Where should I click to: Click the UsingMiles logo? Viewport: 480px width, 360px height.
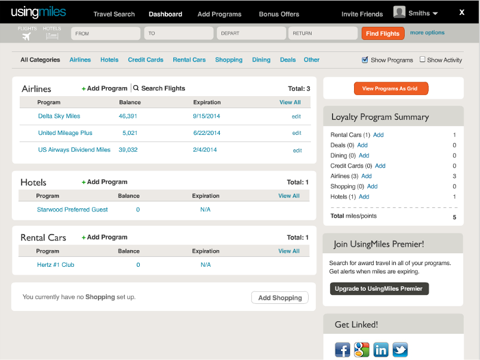38,12
